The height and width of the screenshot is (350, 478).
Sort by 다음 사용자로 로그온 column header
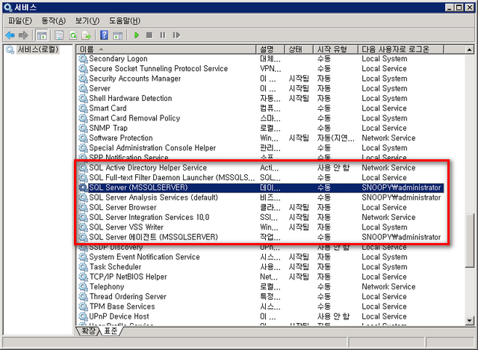coord(401,49)
